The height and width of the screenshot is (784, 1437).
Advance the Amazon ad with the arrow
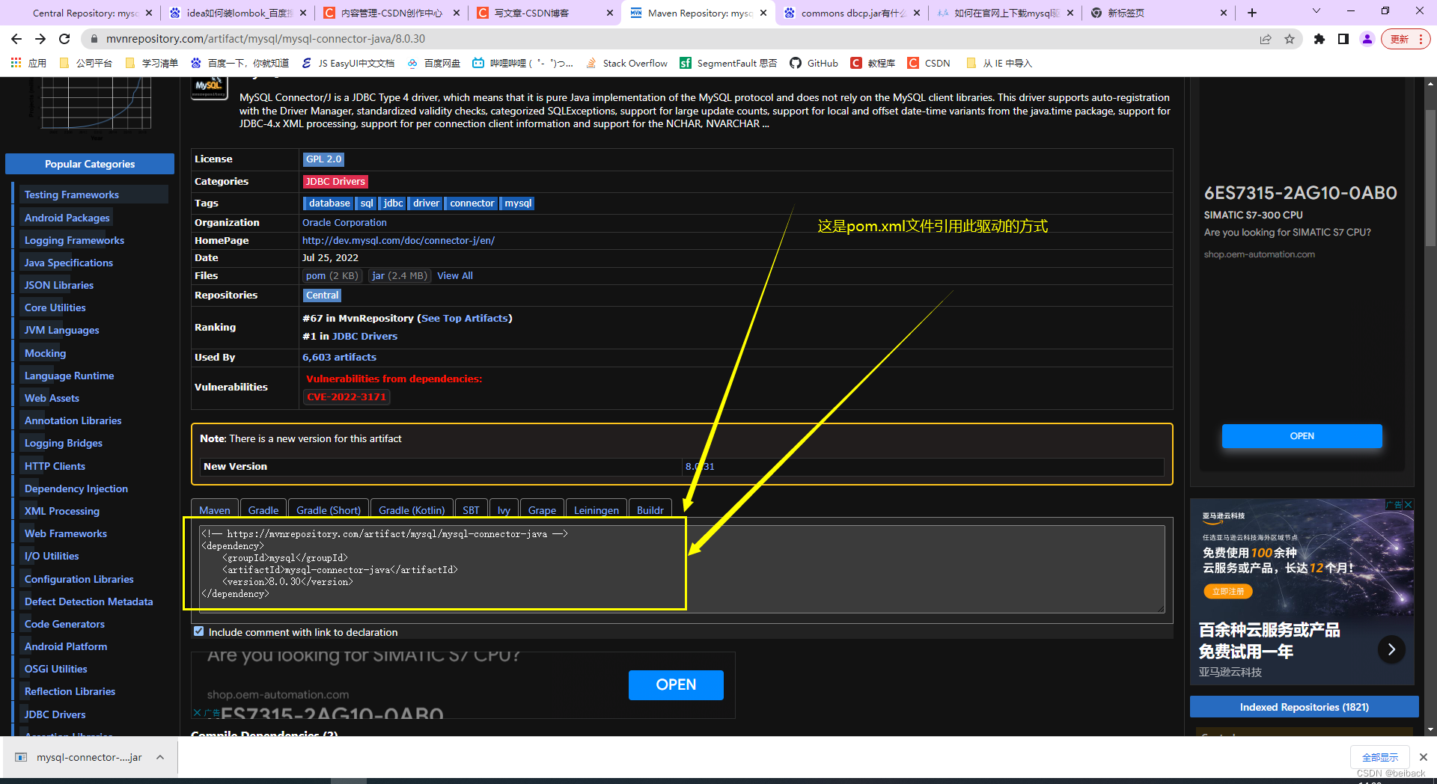1391,649
